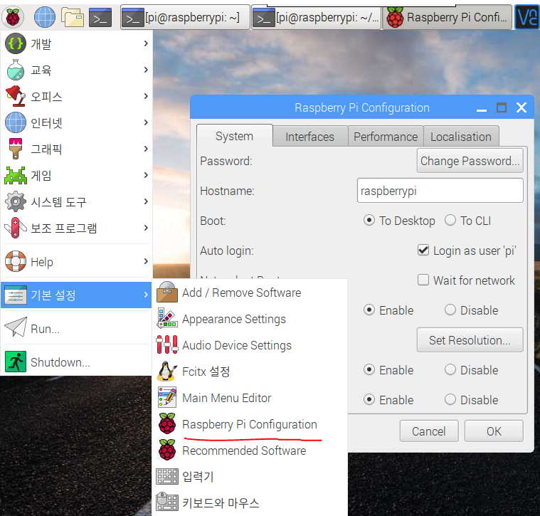Click the 그래픽 paintbrush icon

[15, 149]
